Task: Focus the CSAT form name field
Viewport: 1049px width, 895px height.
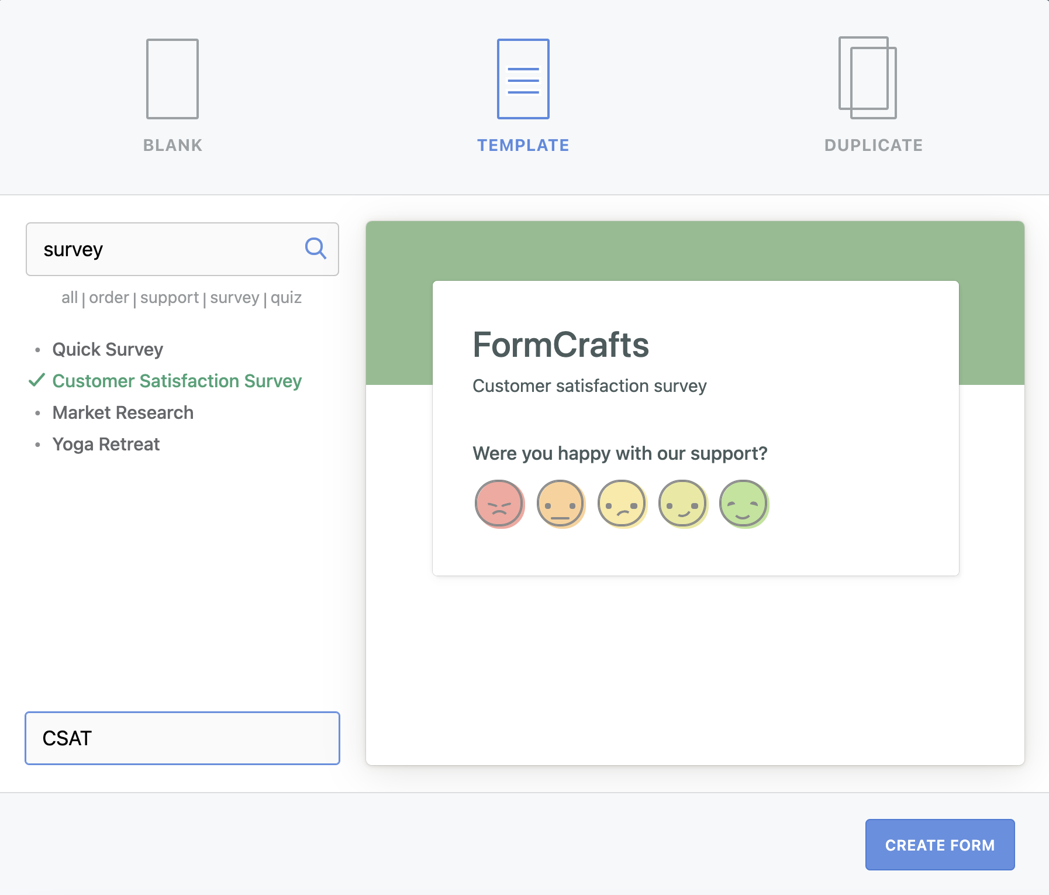Action: click(182, 738)
